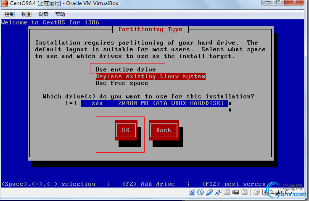Screen dimensions: 309x201
Task: Click the keyboard capture arrow icon
Action: pyautogui.click(x=265, y=192)
